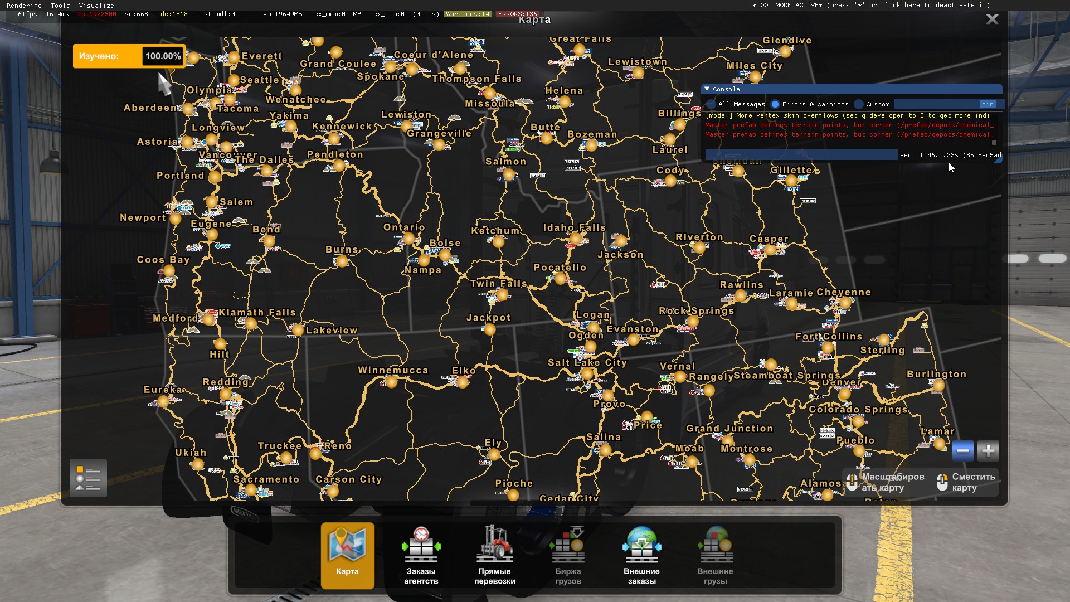Screen dimensions: 1070x602
Task: Open Заказы агентств freight market
Action: pos(421,555)
